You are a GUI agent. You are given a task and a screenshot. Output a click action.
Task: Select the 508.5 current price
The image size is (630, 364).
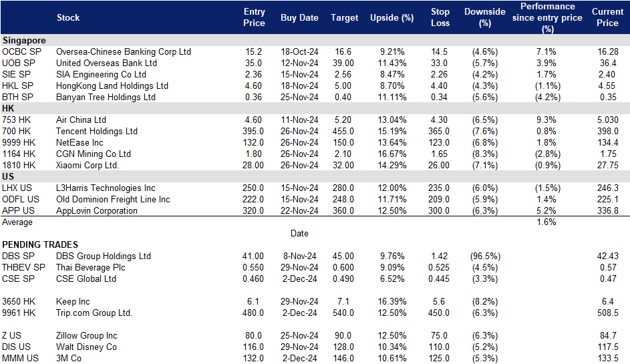pyautogui.click(x=607, y=313)
